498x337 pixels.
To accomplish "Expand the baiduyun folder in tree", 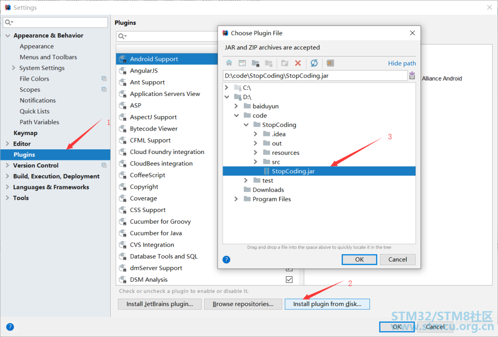I will tap(236, 106).
